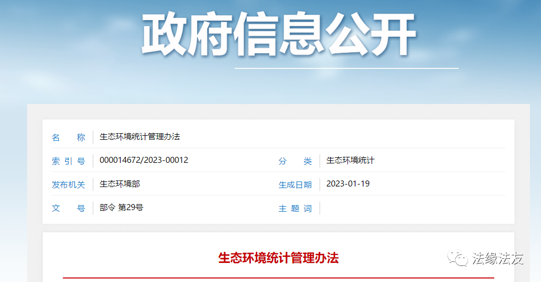
Task: Select the 名称 field label
Action: pyautogui.click(x=68, y=137)
